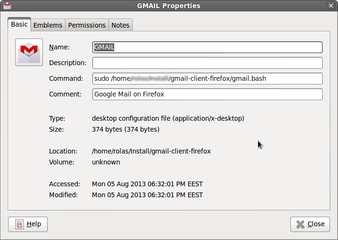Click the Type value desktop configuration file
The width and height of the screenshot is (338, 240).
click(168, 118)
